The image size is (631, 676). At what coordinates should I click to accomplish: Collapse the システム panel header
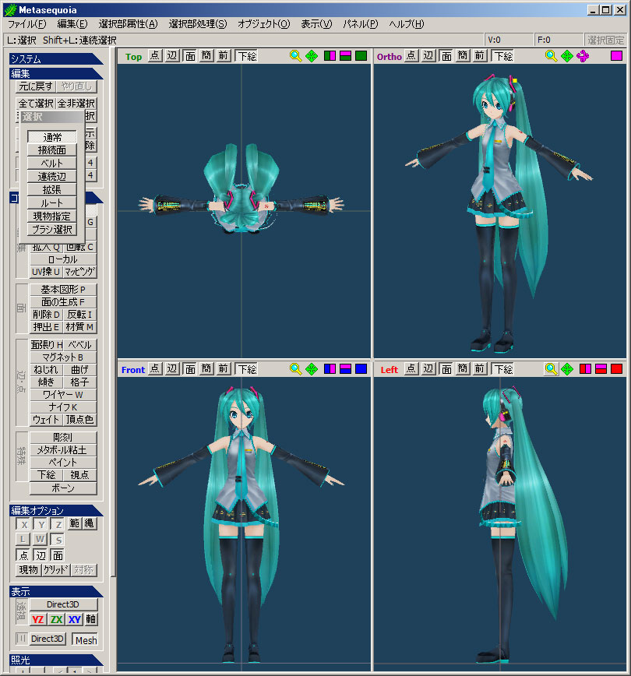click(x=55, y=59)
